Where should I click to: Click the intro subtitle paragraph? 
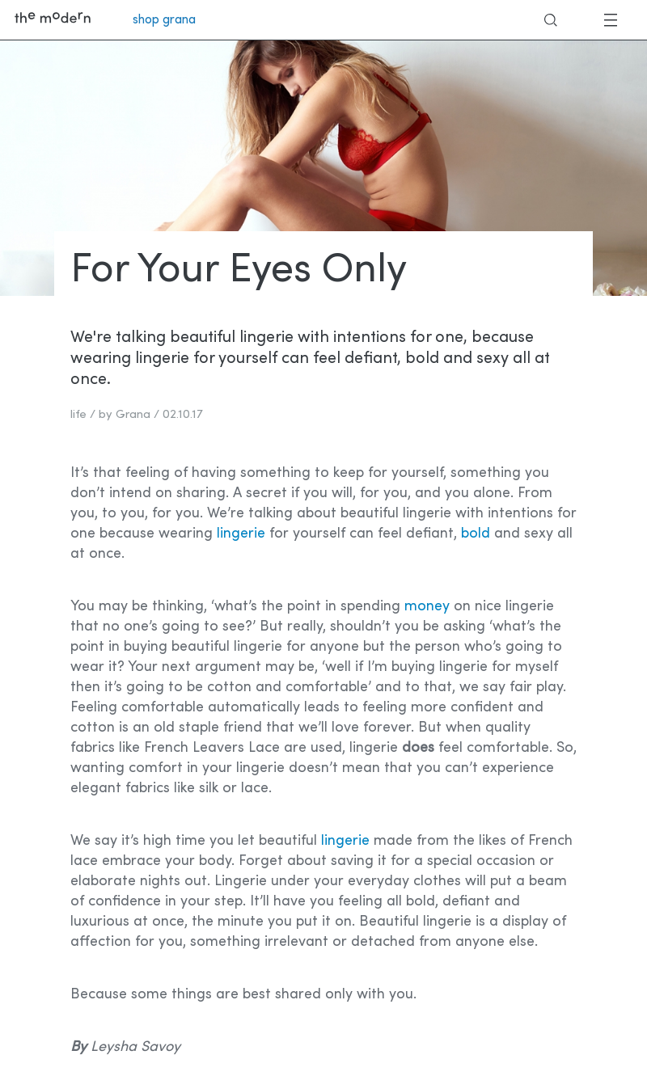click(x=310, y=358)
